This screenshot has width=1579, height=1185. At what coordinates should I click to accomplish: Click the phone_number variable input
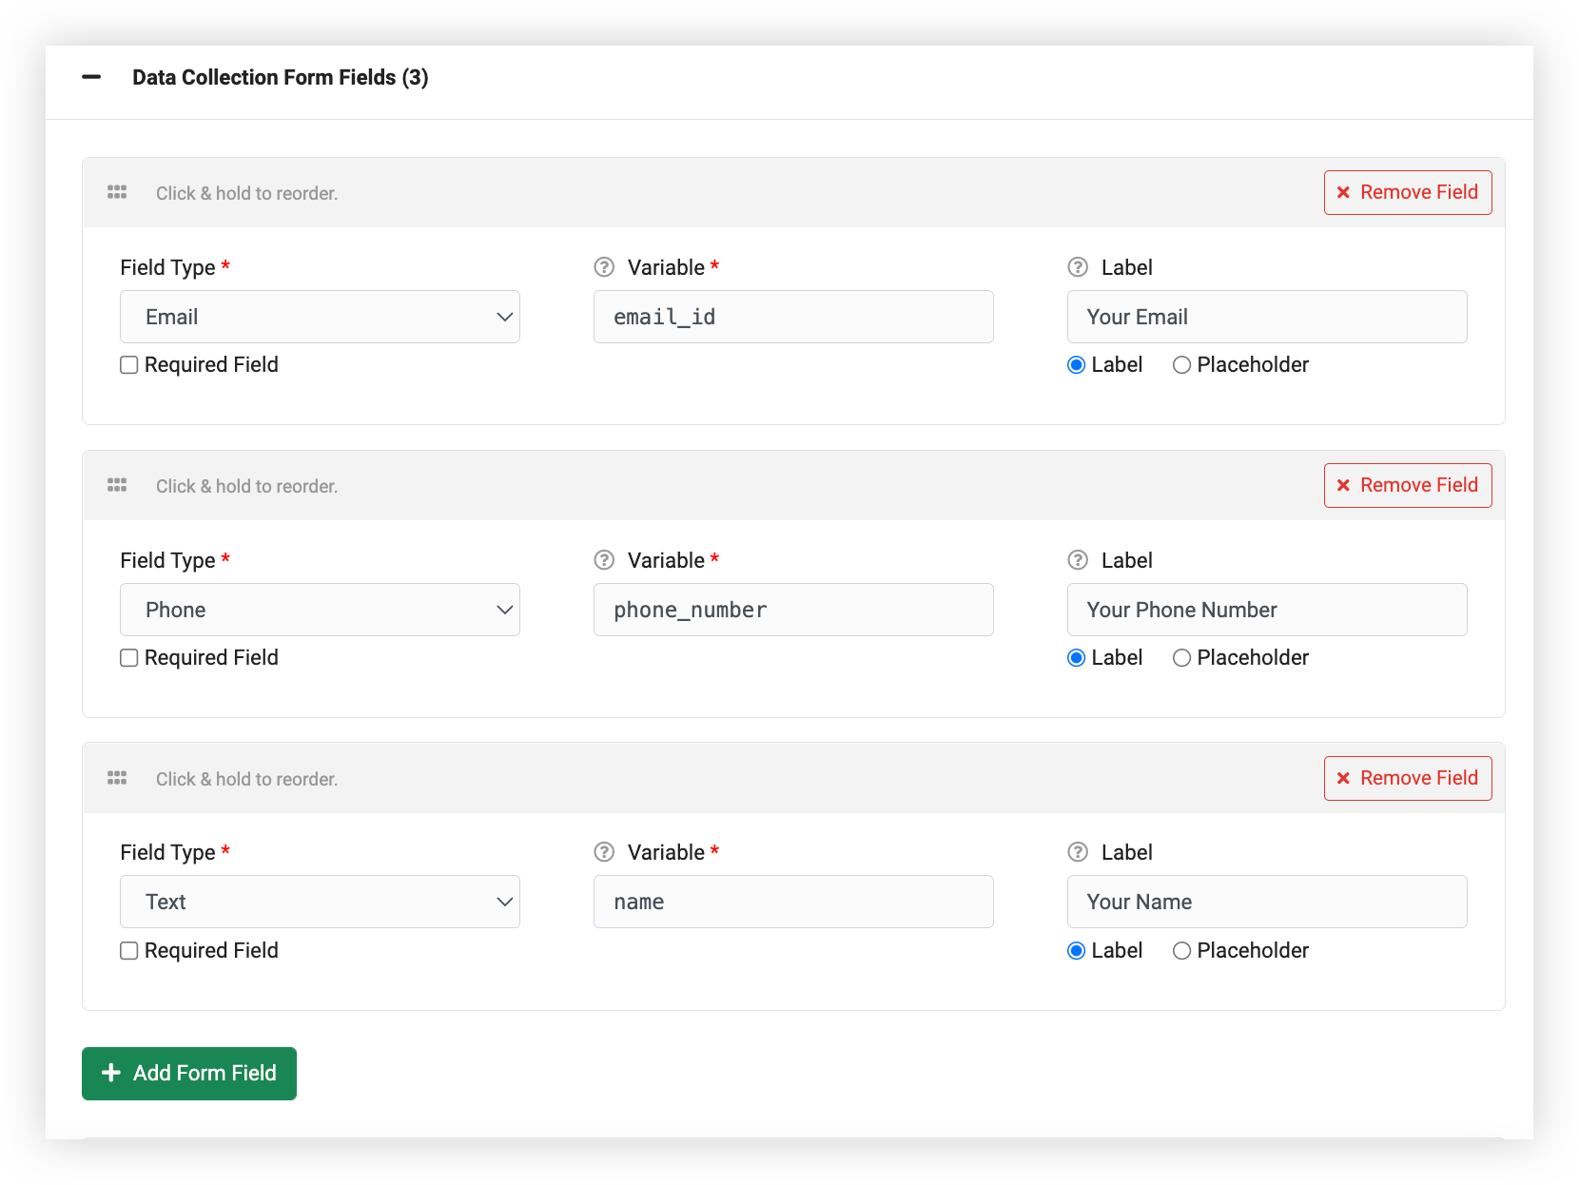(793, 610)
